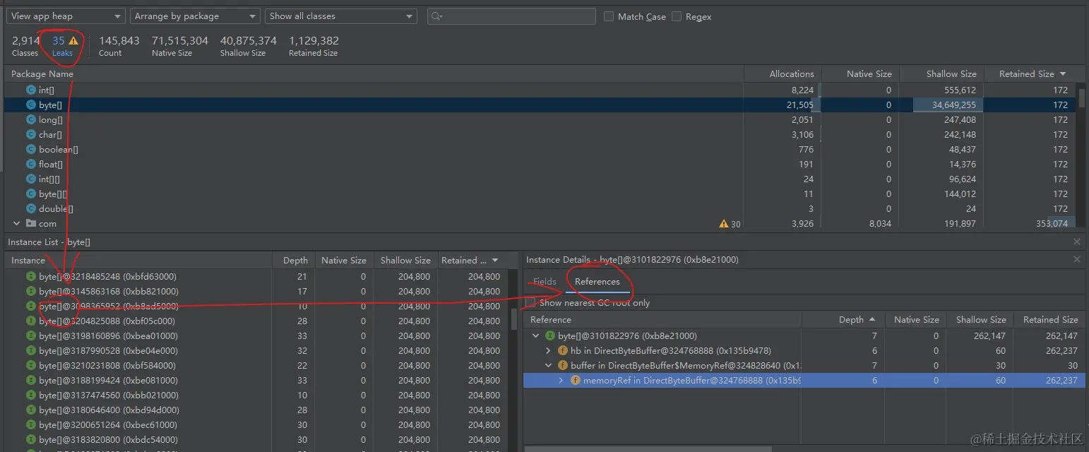Click icon of instance byte[]@3198160896
Screen dimensions: 1089x452
(x=31, y=335)
